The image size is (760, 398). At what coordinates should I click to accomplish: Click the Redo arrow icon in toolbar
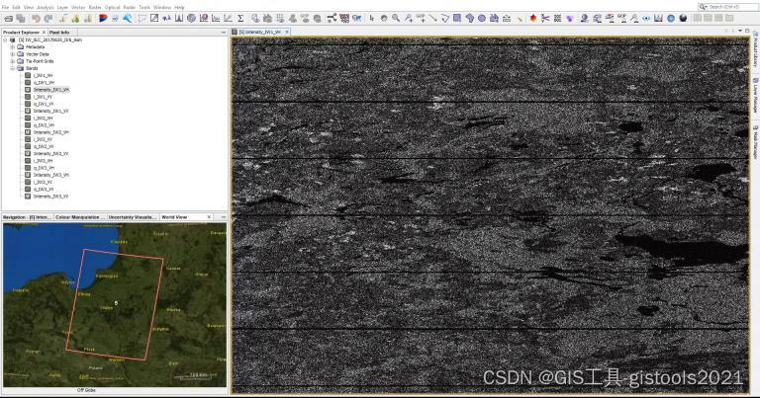47,19
